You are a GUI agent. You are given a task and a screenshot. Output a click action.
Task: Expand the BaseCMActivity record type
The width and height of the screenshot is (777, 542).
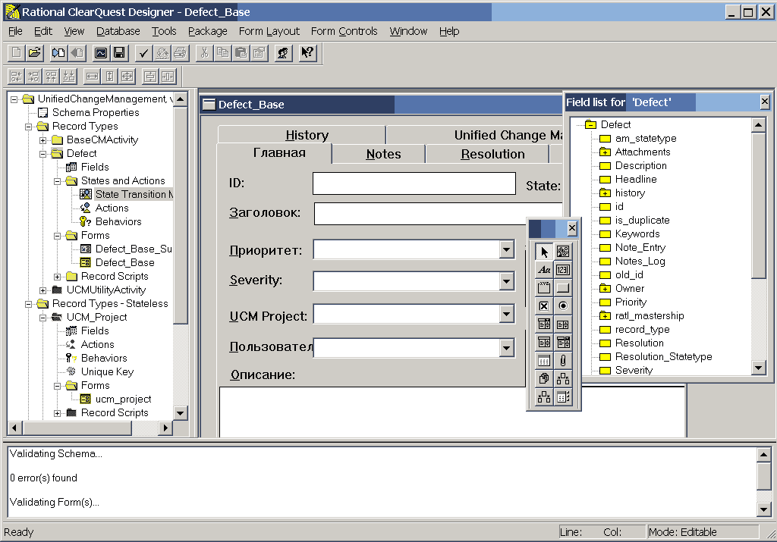pos(43,140)
